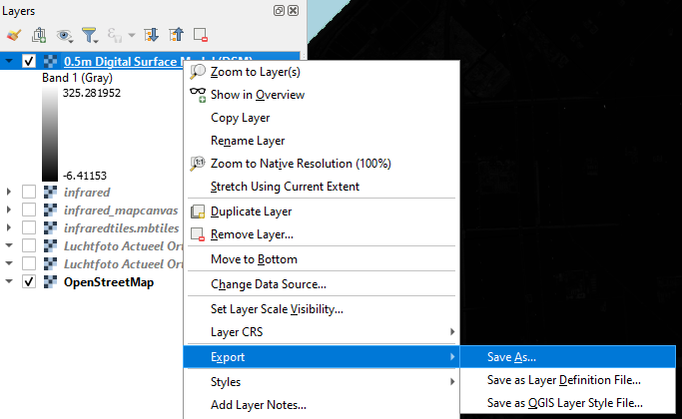Click Zoom to Native Resolution (100%) text
682x419 pixels.
click(301, 164)
